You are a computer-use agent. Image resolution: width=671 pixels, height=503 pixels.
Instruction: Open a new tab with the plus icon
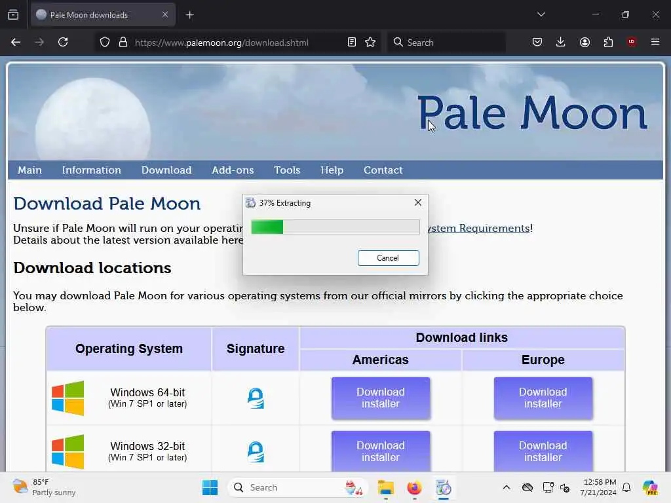pos(189,15)
